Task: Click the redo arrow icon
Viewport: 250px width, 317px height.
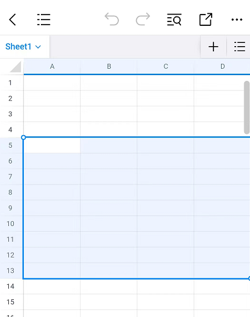Action: point(143,20)
